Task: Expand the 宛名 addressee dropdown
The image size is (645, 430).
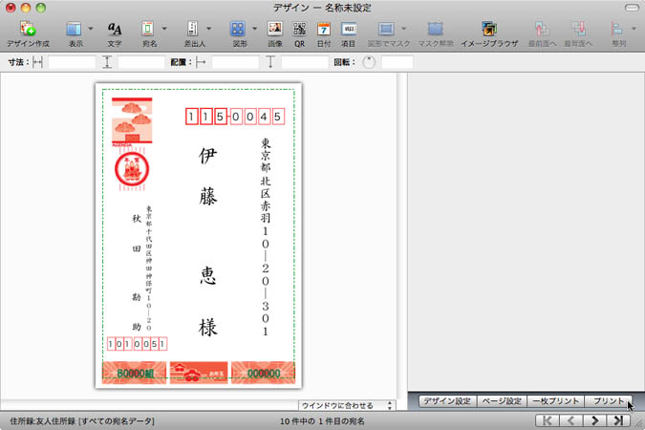Action: tap(163, 30)
